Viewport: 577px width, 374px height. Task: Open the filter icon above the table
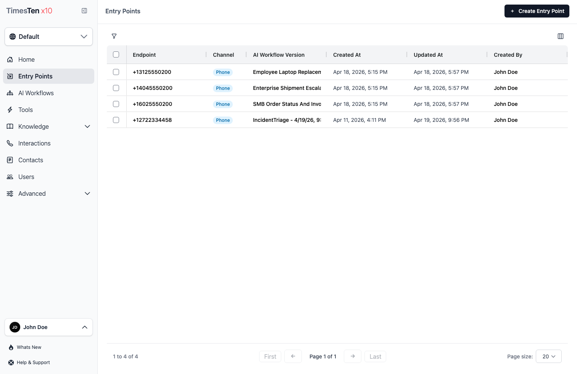pos(114,36)
